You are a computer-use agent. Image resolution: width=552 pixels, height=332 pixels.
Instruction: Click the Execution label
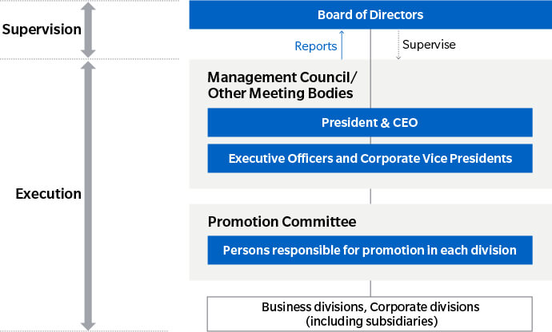pos(48,194)
